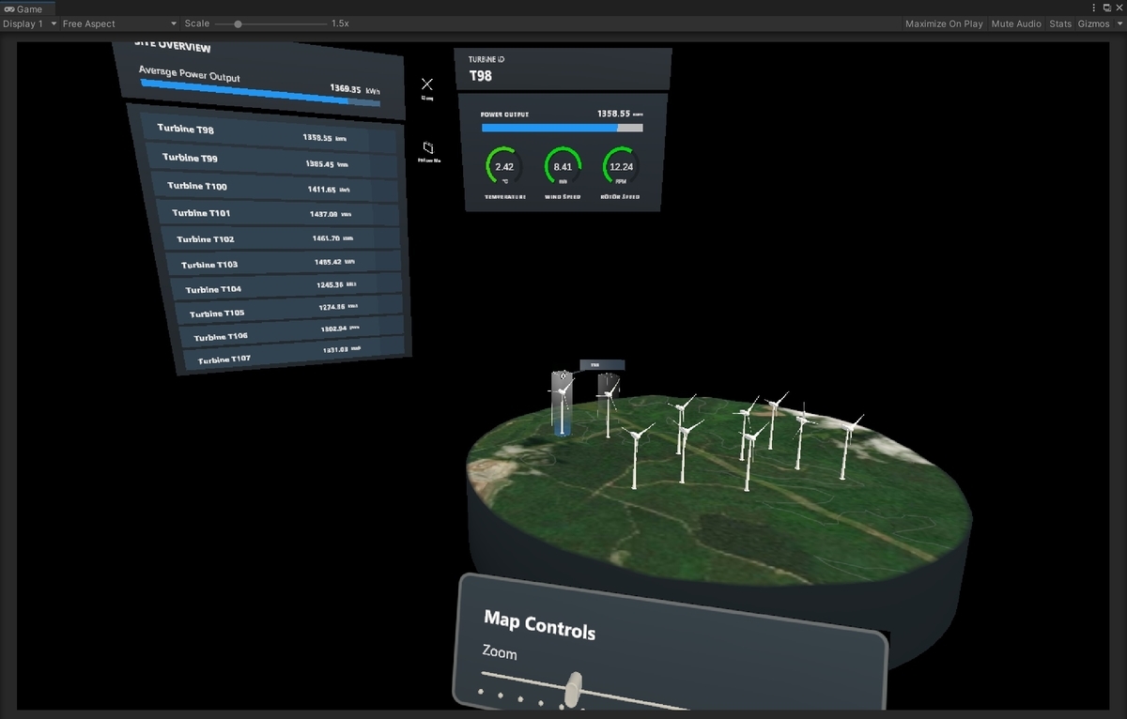Select Turbine T103 row
Viewport: 1127px width, 719px height.
click(x=286, y=264)
